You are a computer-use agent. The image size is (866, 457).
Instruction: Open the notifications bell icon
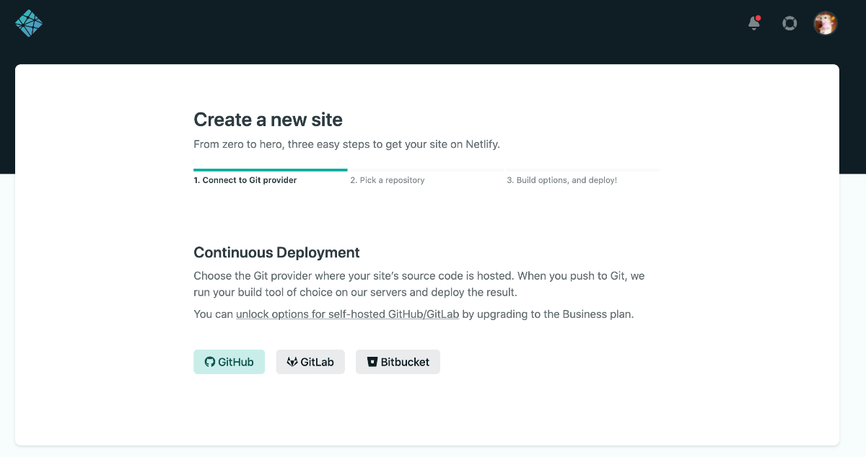754,23
